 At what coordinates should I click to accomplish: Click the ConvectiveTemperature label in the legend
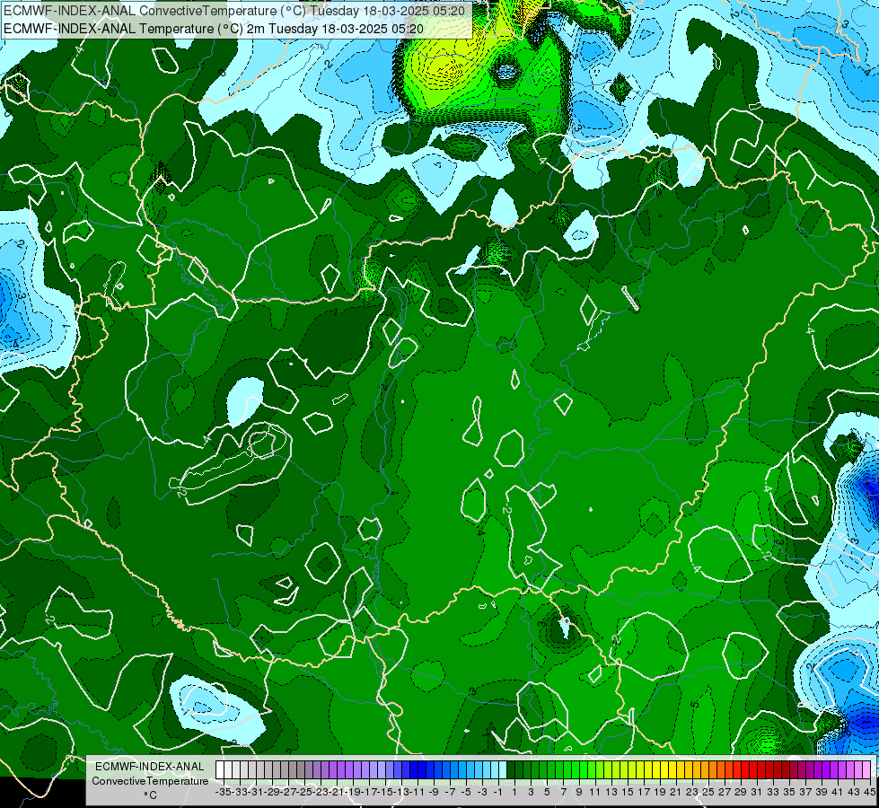point(150,780)
